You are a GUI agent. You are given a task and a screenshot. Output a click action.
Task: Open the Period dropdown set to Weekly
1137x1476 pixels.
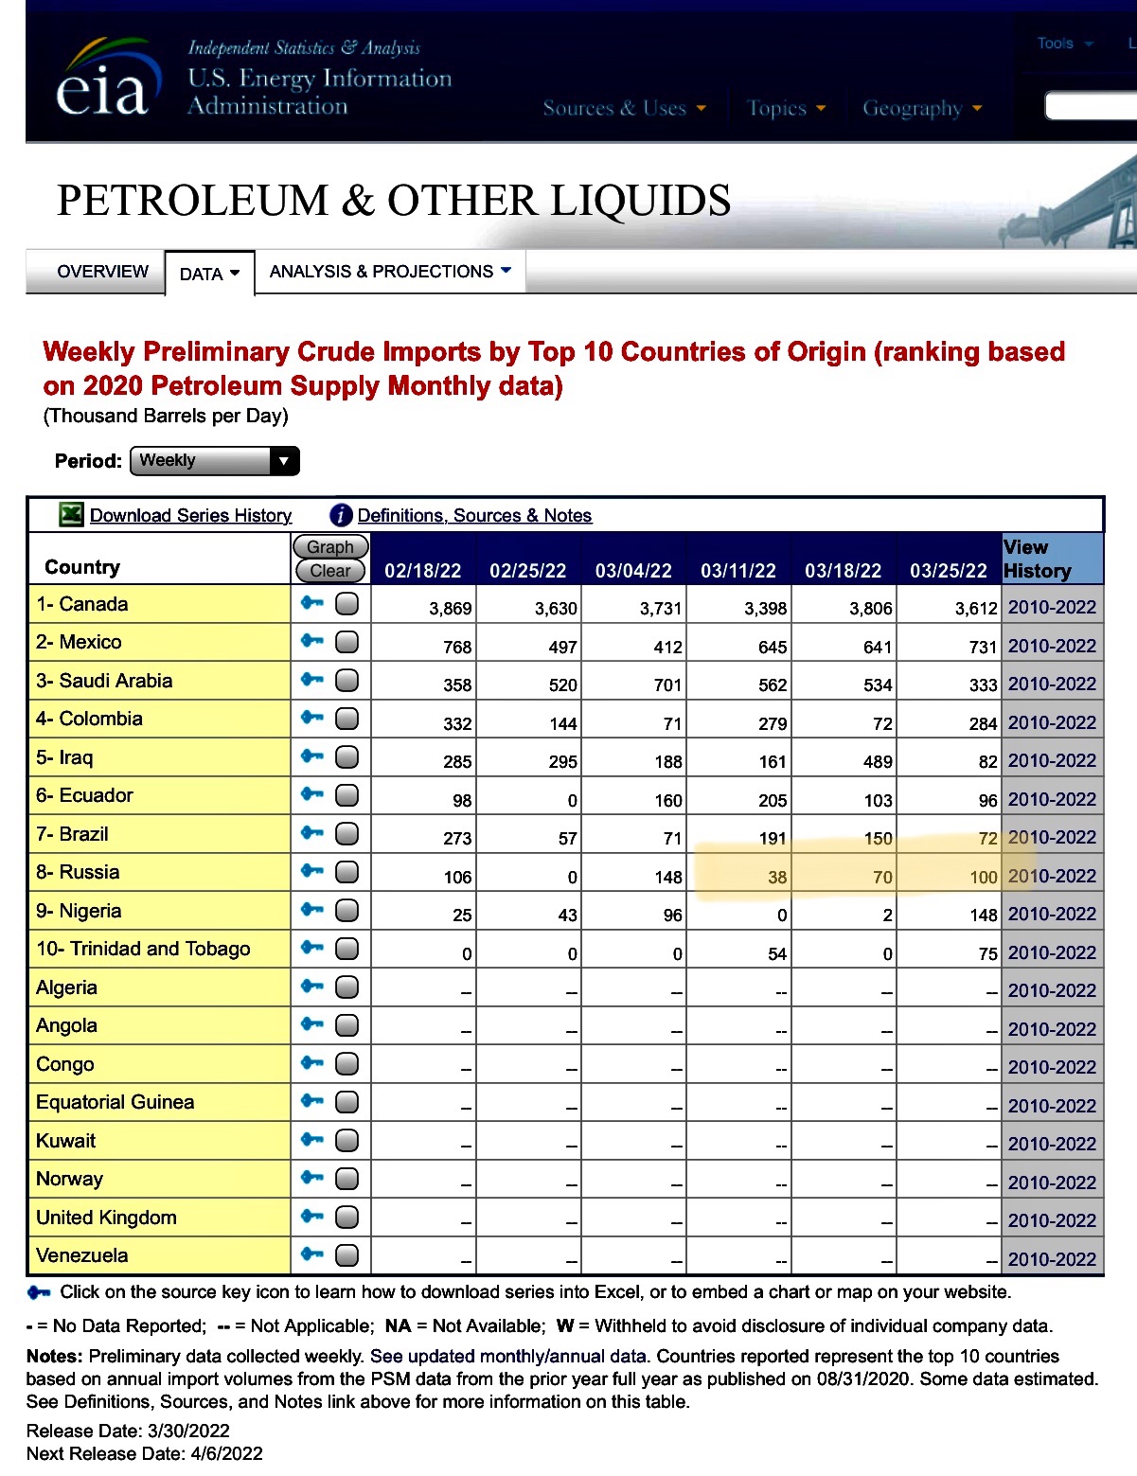(215, 461)
